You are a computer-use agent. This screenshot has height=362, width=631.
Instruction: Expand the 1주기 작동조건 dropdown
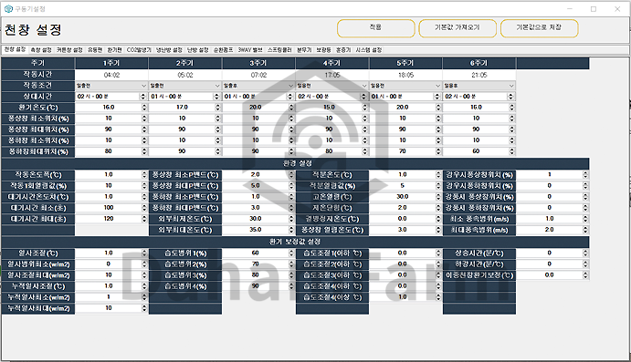(111, 86)
